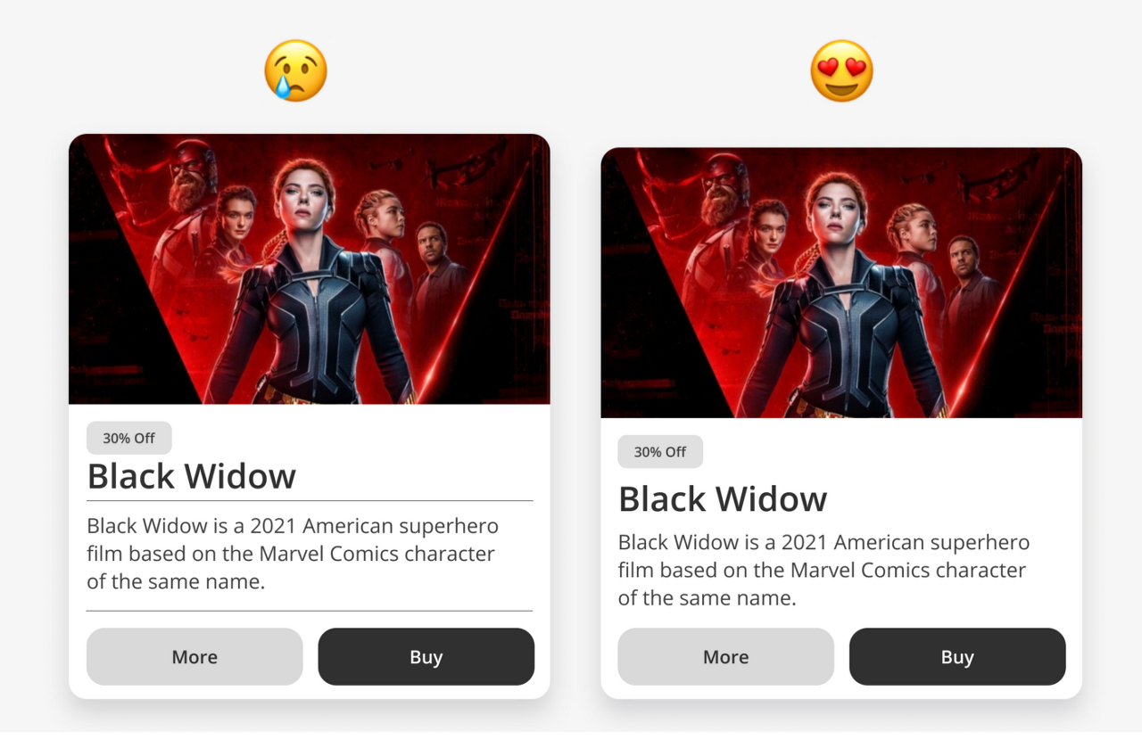Open the poster image in the heart-eyes card

click(841, 283)
